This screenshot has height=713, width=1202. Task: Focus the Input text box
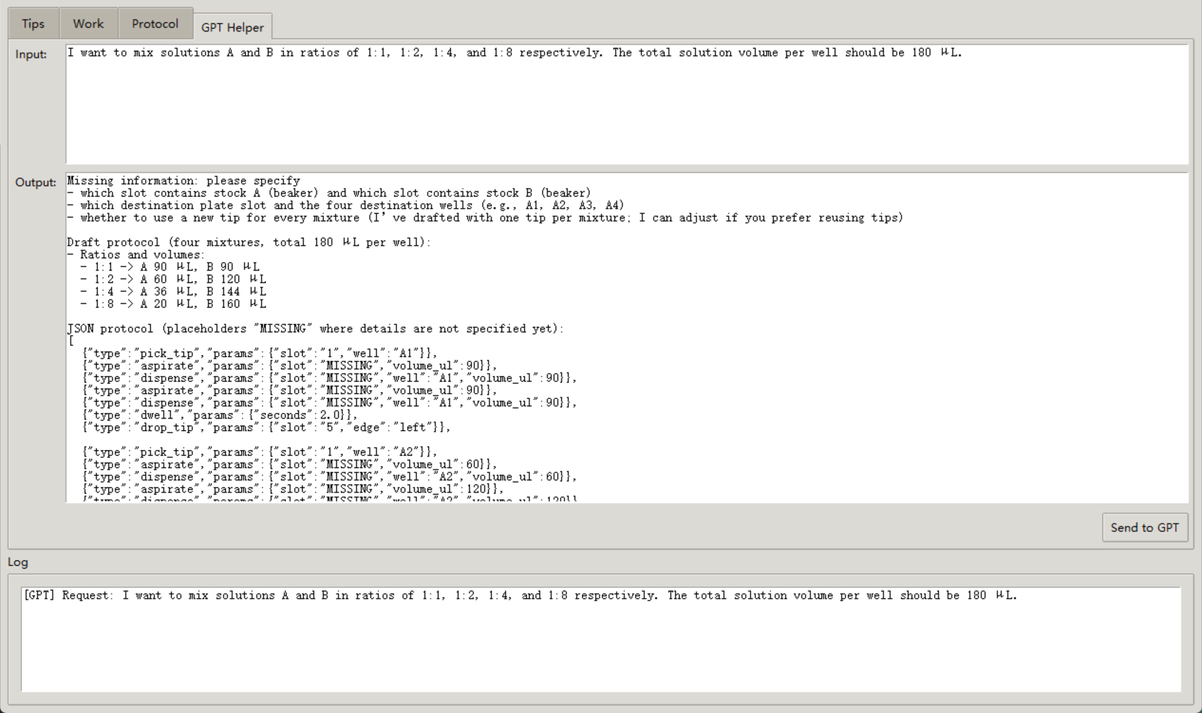[x=627, y=108]
